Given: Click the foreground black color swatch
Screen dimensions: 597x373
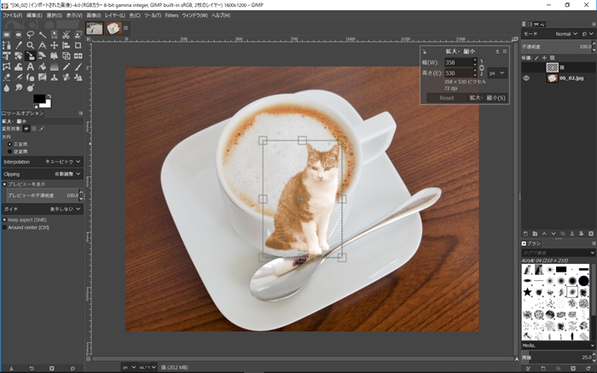Looking at the screenshot, I should pos(39,100).
